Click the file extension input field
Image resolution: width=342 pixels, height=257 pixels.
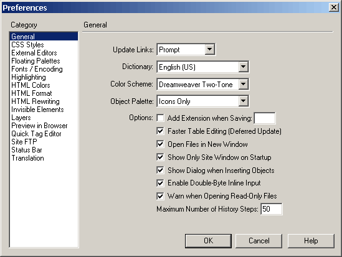[x=265, y=118]
